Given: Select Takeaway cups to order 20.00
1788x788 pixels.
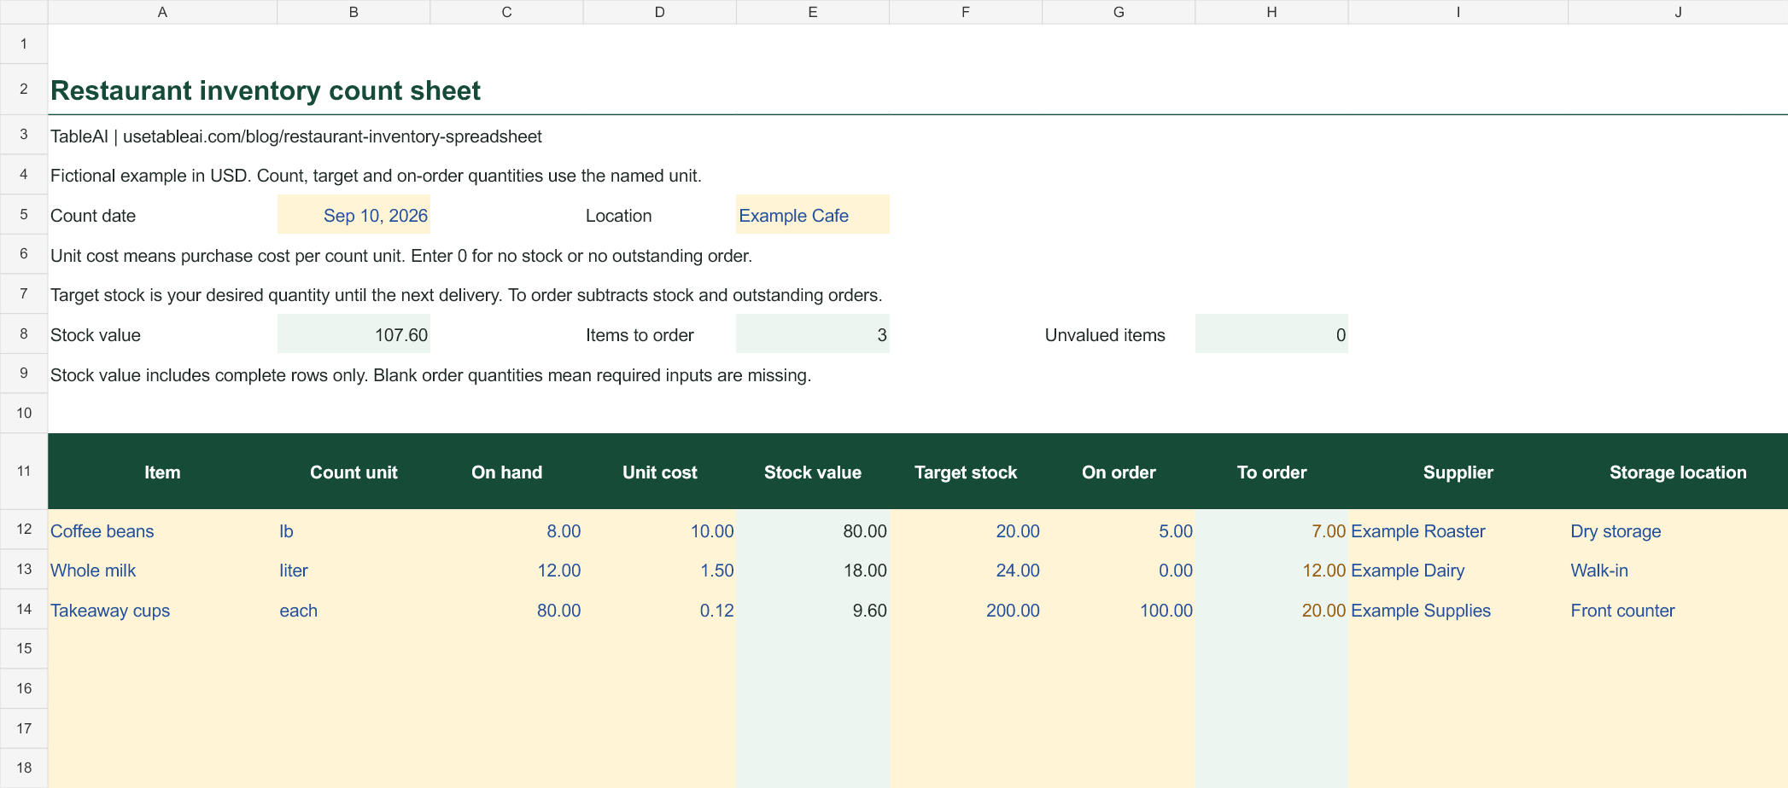Looking at the screenshot, I should [1271, 610].
